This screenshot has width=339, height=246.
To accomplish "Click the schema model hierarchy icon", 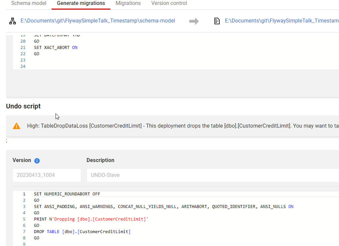I will (13, 21).
